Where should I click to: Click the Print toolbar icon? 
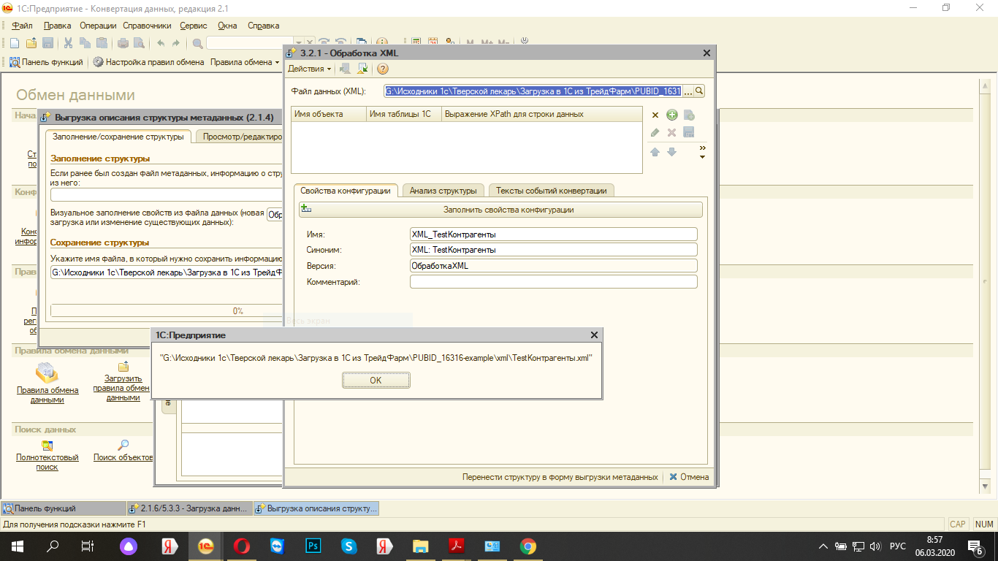click(x=123, y=43)
